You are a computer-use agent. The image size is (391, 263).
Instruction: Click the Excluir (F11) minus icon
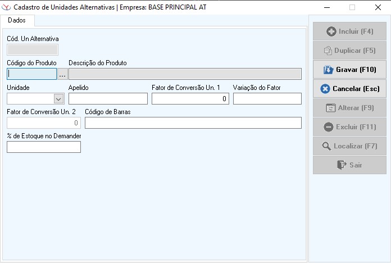(329, 127)
